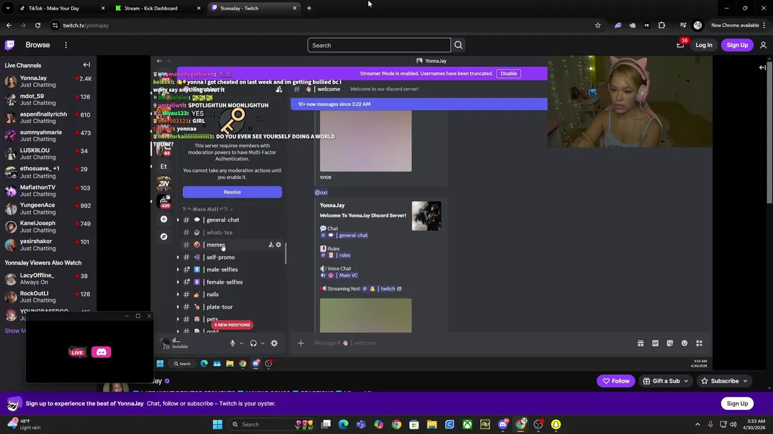Deafen with the Discord headphones toggle
The height and width of the screenshot is (434, 773).
(254, 343)
